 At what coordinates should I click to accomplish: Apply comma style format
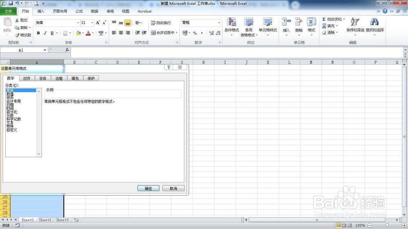pyautogui.click(x=202, y=33)
